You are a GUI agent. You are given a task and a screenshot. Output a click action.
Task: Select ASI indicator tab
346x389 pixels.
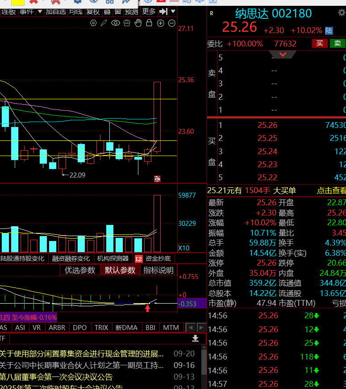[20, 327]
